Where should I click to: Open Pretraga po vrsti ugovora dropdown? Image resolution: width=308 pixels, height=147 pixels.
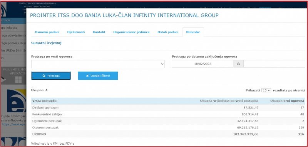tap(98, 64)
